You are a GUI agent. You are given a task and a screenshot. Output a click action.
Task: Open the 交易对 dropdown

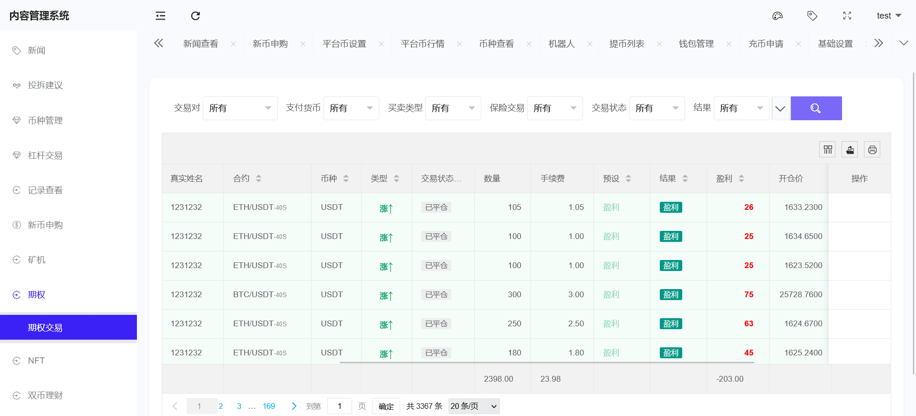coord(239,108)
